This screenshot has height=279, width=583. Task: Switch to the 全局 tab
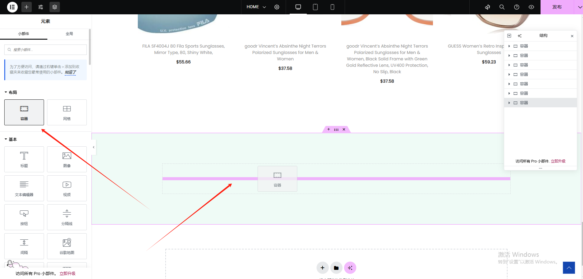pos(69,34)
